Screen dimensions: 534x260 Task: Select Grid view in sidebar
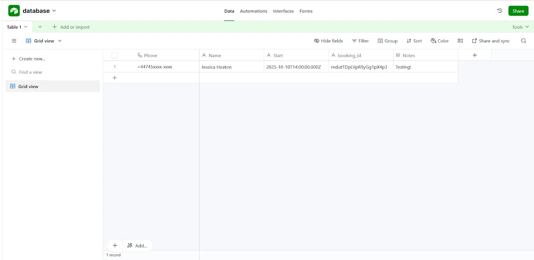point(53,86)
